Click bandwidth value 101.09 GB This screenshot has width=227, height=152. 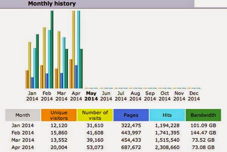[x=203, y=126]
